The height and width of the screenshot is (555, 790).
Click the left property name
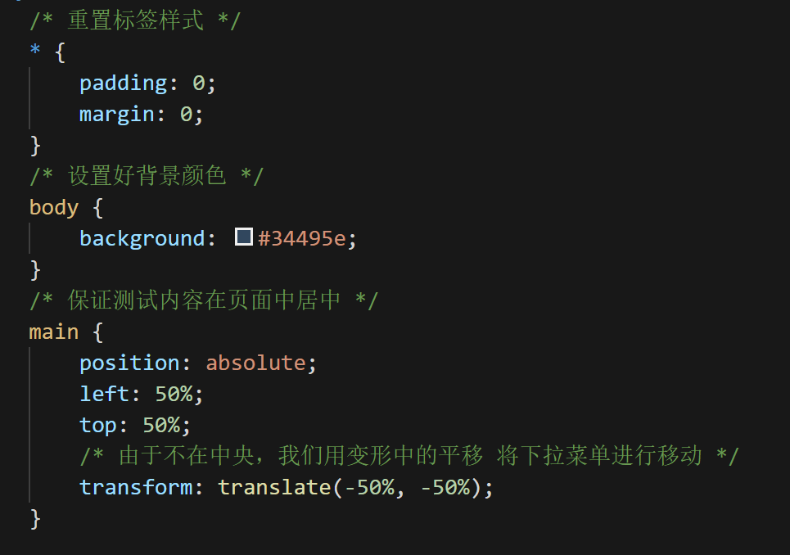[104, 394]
